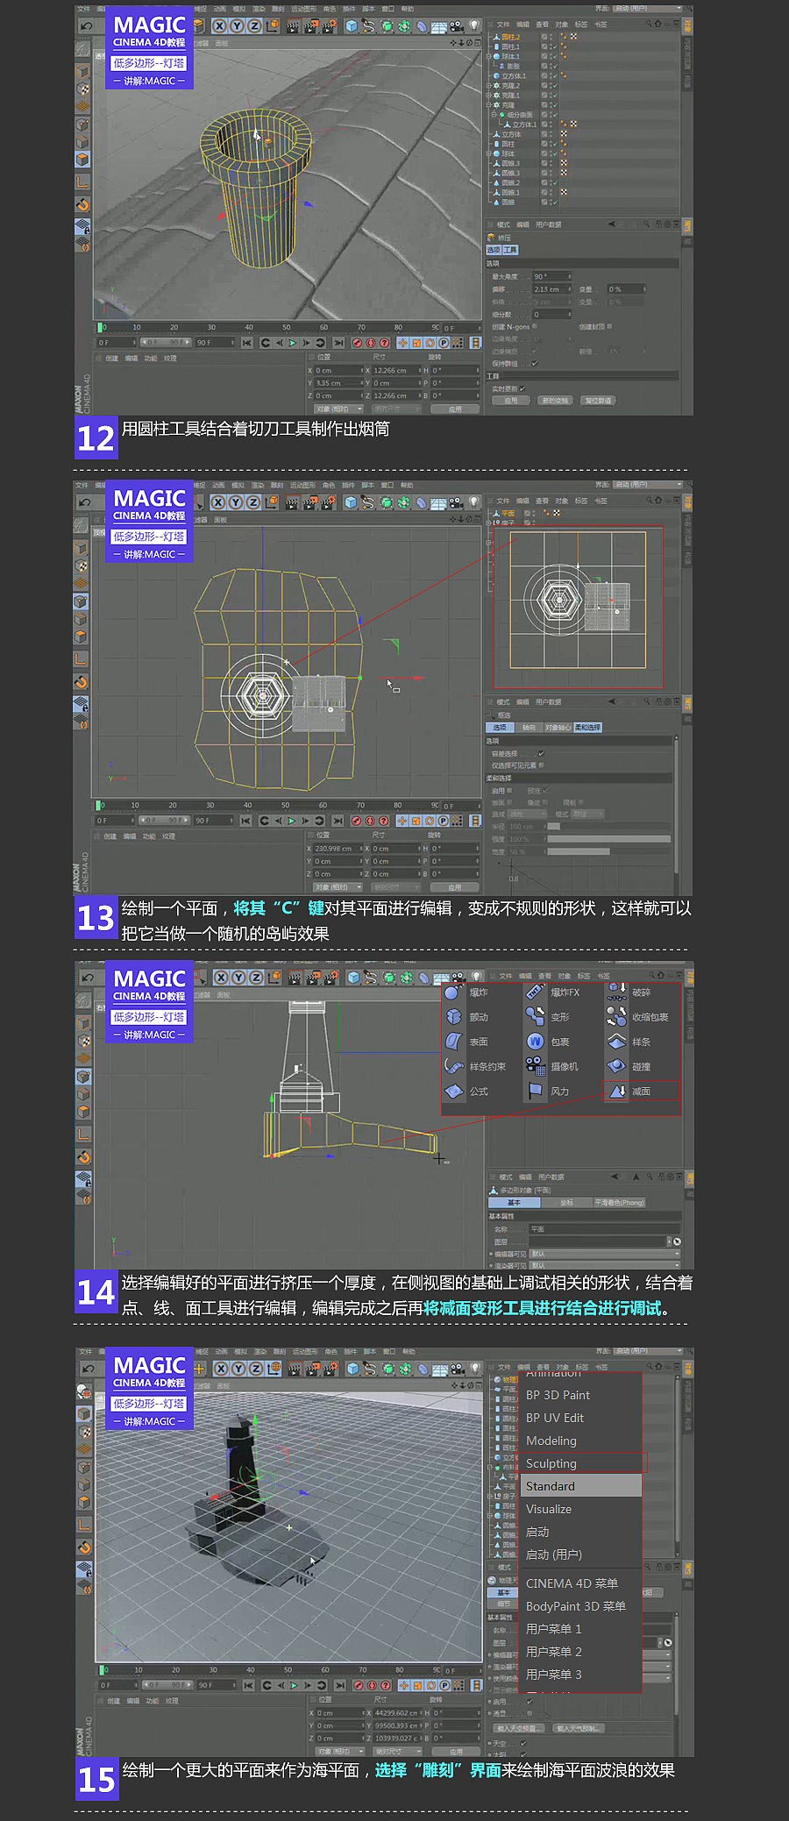Toggle 天空 checkbox in step 15 attributes

tap(522, 1743)
